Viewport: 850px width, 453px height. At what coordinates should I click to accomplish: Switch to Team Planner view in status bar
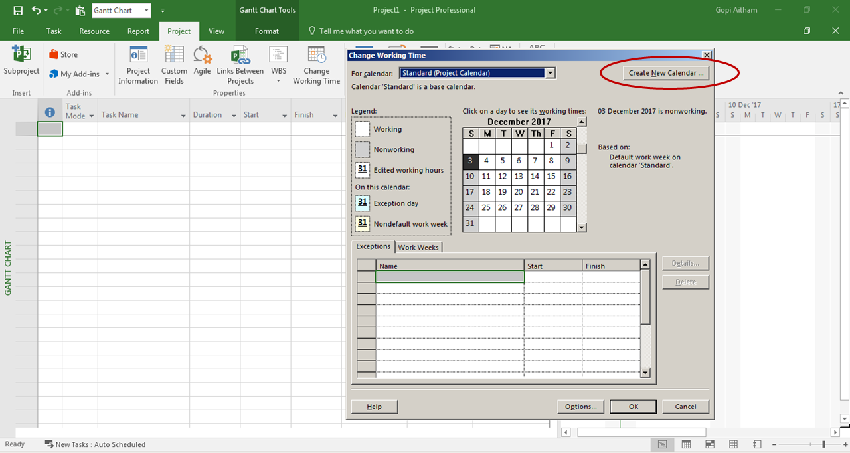coord(709,444)
